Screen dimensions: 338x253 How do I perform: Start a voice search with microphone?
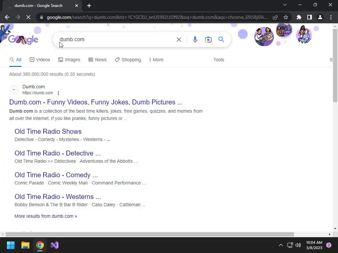[195, 40]
